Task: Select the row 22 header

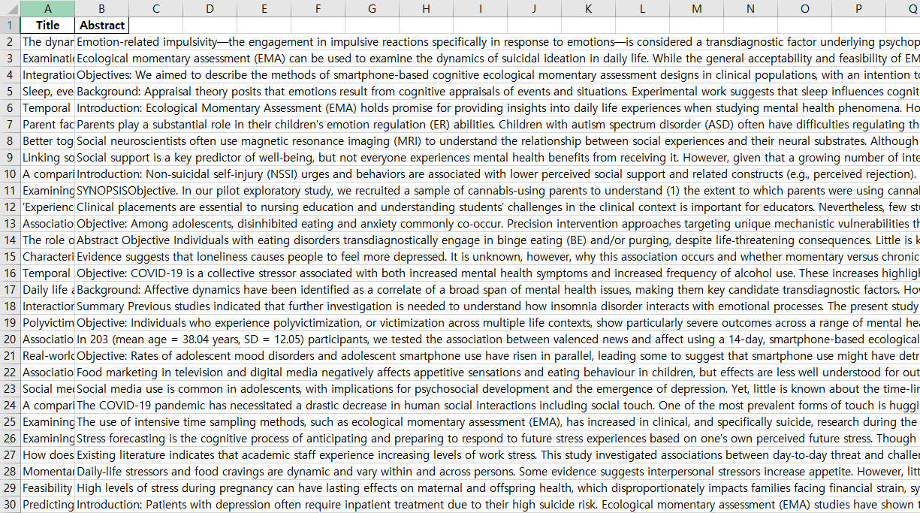Action: 10,372
